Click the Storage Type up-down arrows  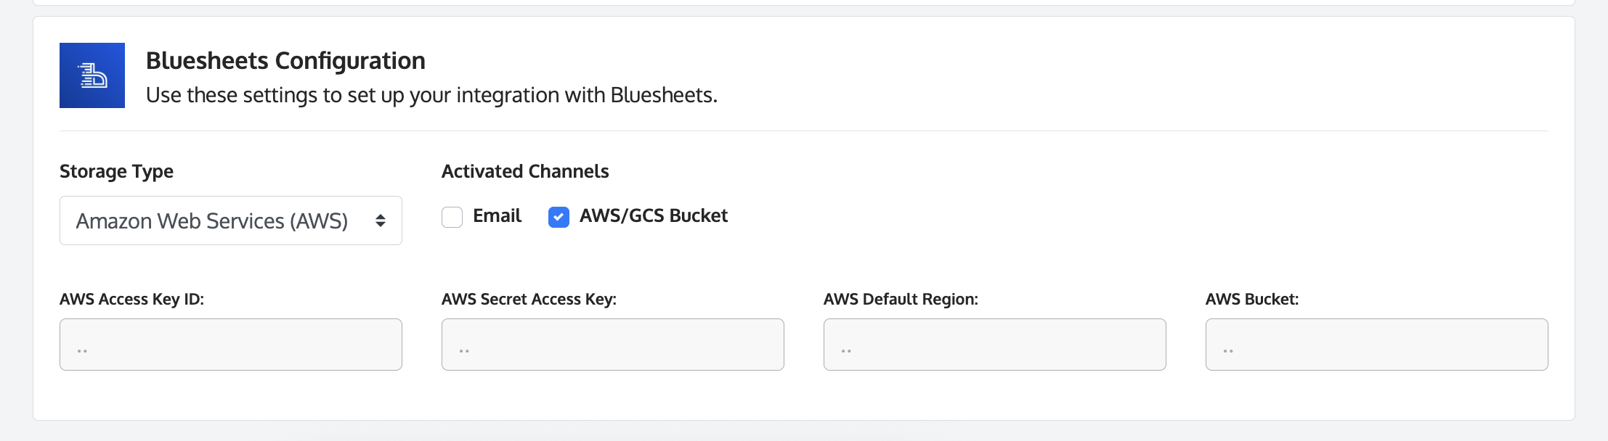click(380, 220)
